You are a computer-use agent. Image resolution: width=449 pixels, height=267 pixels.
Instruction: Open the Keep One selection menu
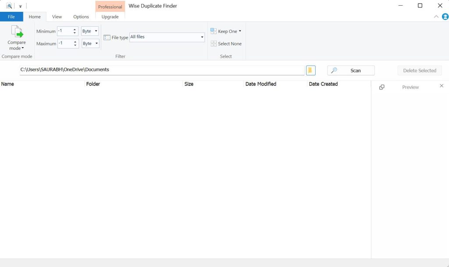point(226,31)
